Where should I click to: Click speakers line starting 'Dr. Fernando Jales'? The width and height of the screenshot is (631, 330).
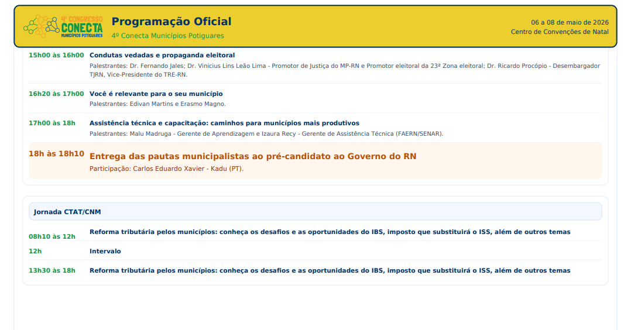(x=344, y=70)
